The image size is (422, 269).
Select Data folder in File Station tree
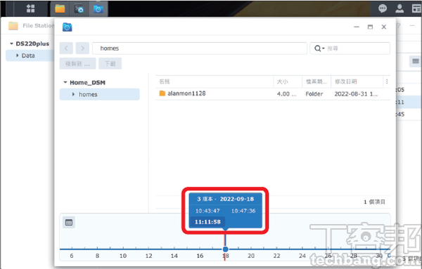pyautogui.click(x=30, y=55)
